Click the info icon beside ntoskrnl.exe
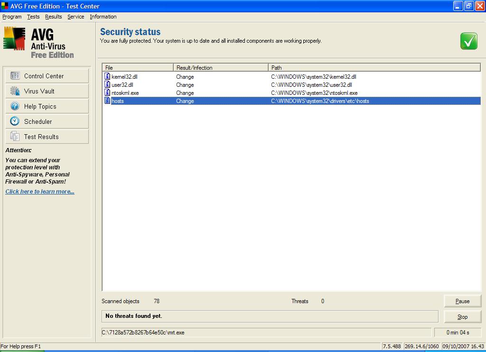The height and width of the screenshot is (352, 486). [107, 93]
